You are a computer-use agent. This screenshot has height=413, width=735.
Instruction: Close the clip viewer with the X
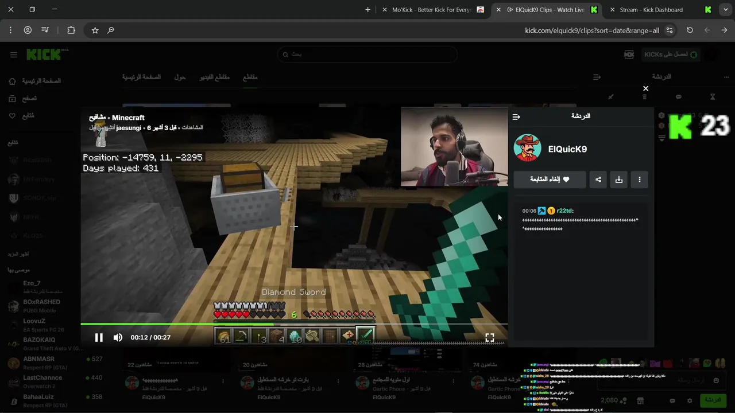[645, 88]
